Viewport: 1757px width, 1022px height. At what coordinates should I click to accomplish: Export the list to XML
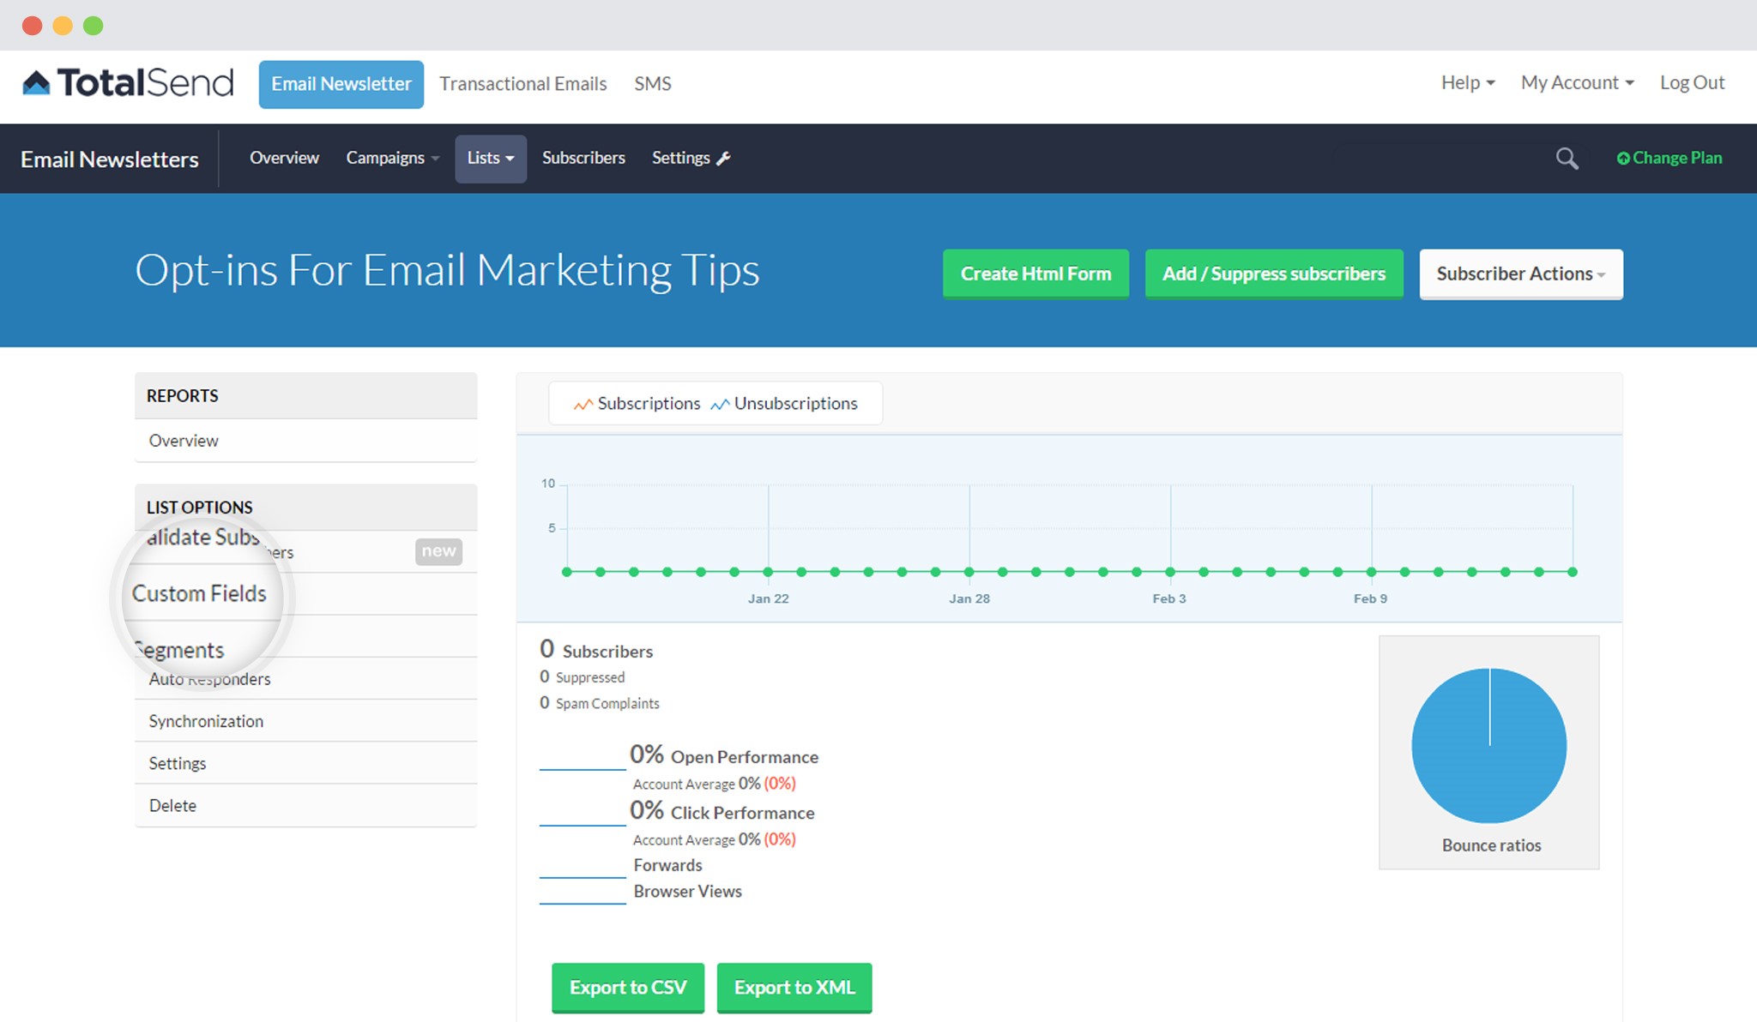point(794,987)
